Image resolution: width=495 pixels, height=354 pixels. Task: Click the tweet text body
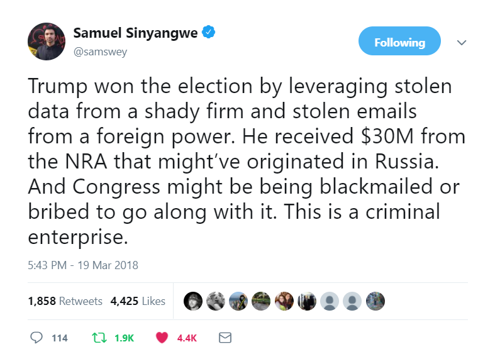tap(239, 162)
